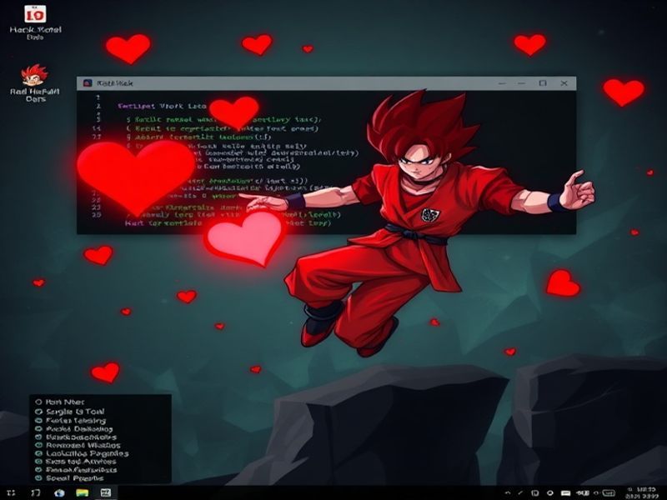The image size is (667, 500).
Task: Open the white keyboard icon in the system tray
Action: tap(566, 493)
